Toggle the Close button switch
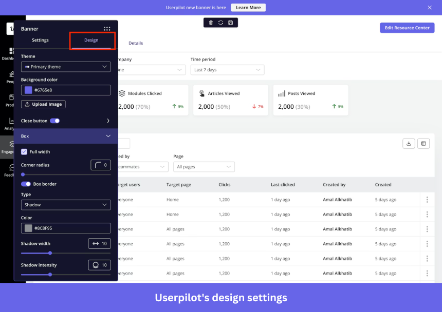The width and height of the screenshot is (442, 312). click(x=54, y=121)
